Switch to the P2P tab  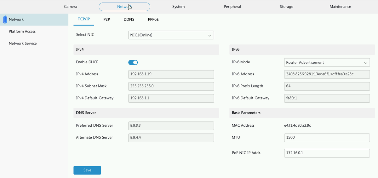tap(106, 20)
